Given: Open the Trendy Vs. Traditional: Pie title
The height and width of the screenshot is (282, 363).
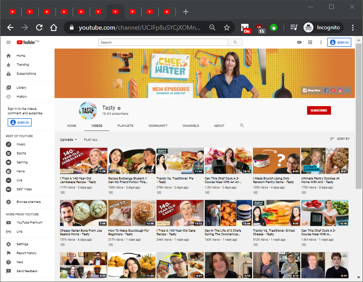Looking at the screenshot, I should pos(175,180).
